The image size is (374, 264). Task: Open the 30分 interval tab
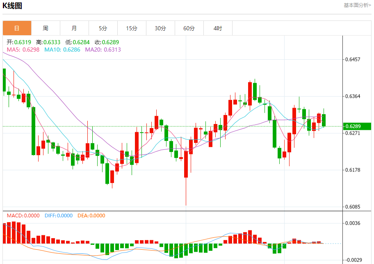[x=160, y=28]
